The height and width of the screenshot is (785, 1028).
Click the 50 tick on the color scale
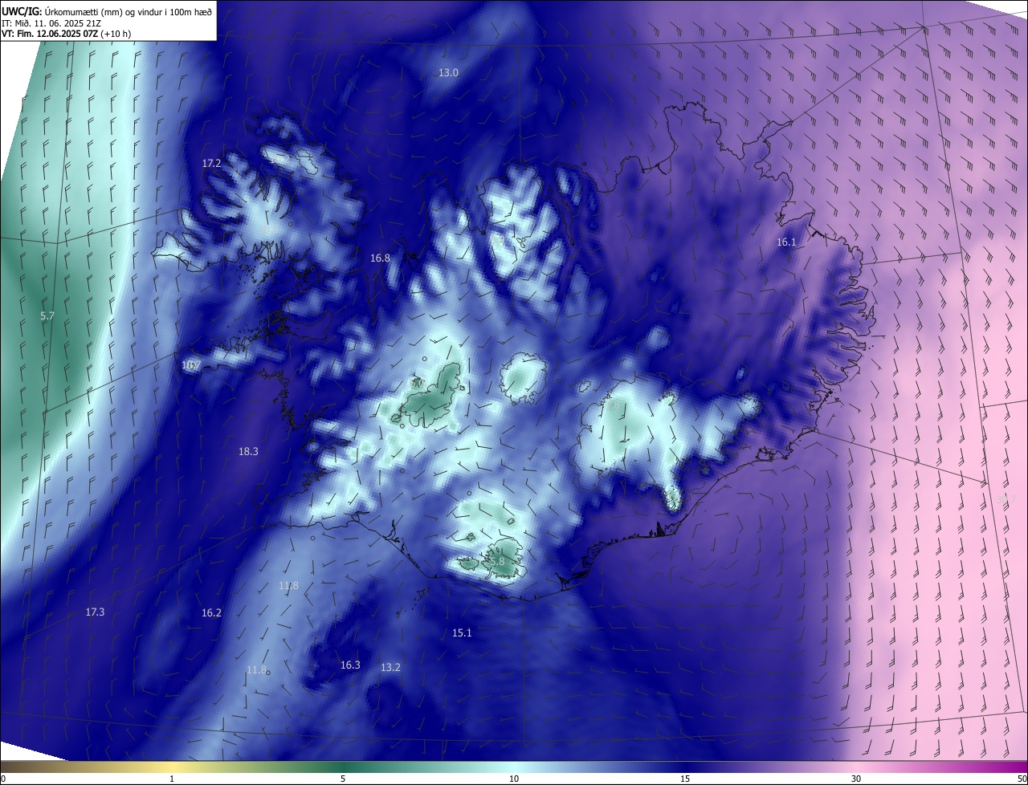tap(1022, 779)
